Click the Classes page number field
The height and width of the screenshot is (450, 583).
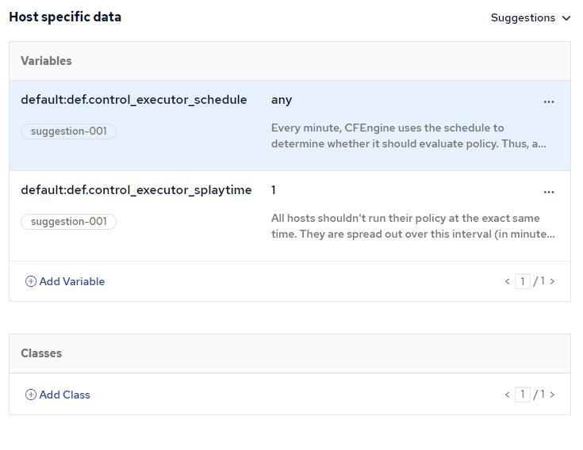click(522, 395)
